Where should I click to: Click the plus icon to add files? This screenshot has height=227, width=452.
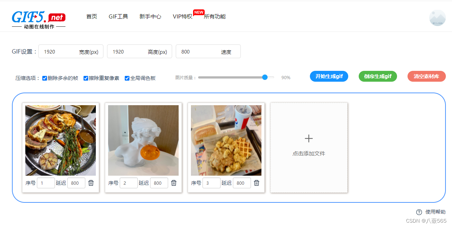309,138
